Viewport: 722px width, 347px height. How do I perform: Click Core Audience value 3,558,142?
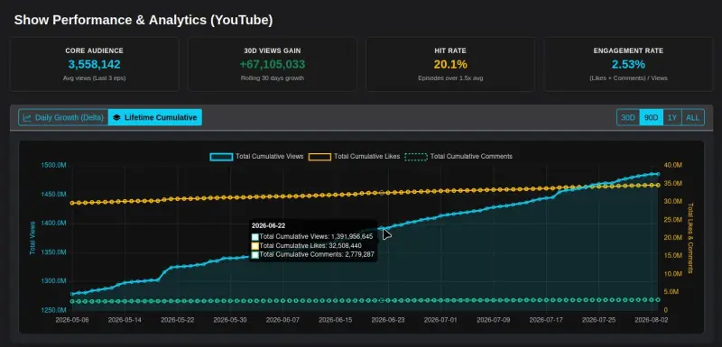[x=95, y=64]
